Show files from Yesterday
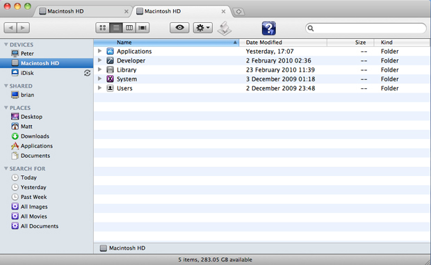431x265 pixels. click(x=47, y=187)
